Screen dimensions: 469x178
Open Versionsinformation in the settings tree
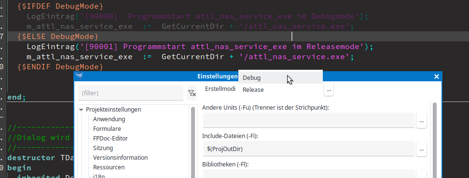click(x=120, y=157)
